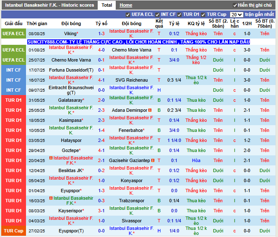Open SVG Reichenau team link
This screenshot has height=237, width=278.
(x=132, y=80)
